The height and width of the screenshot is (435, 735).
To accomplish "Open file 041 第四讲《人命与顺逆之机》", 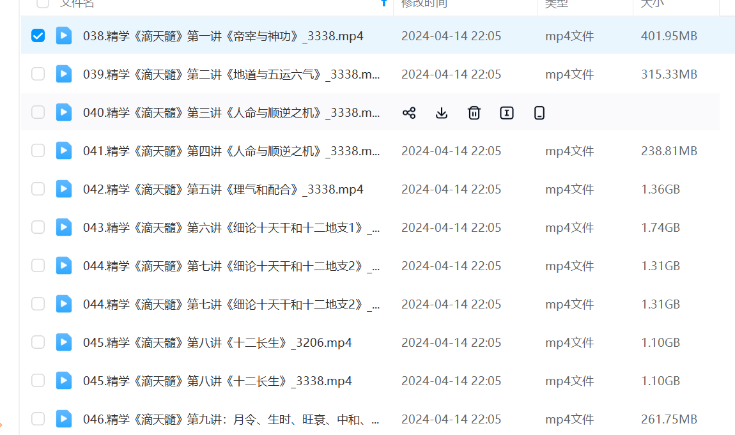I will (x=231, y=151).
